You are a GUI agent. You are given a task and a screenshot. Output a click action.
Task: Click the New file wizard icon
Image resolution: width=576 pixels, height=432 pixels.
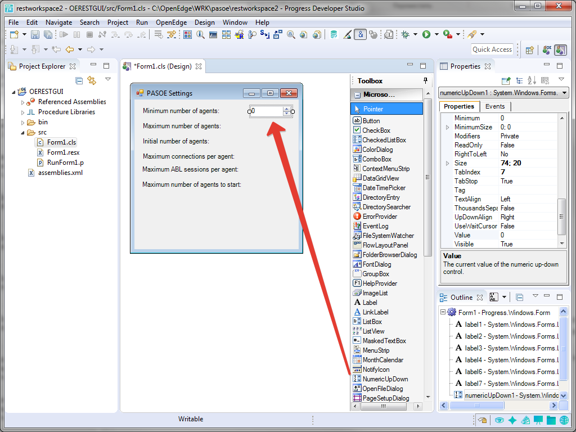14,34
